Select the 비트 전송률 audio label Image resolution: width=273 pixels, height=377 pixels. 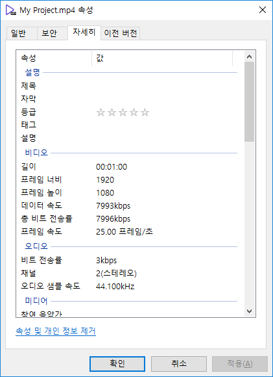click(x=42, y=260)
